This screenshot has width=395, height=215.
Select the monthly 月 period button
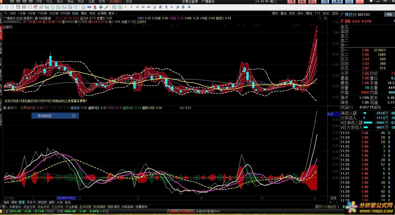click(x=166, y=7)
